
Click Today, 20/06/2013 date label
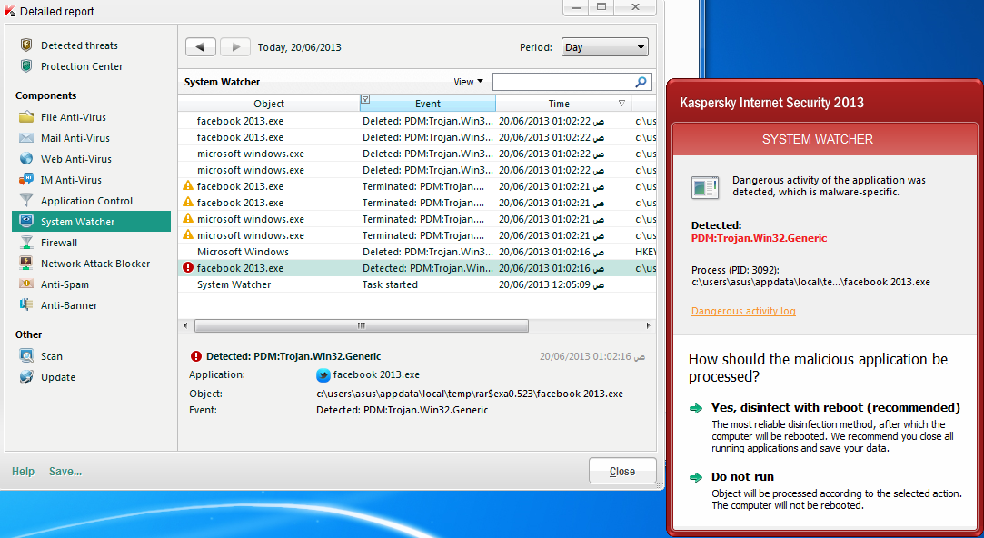299,47
